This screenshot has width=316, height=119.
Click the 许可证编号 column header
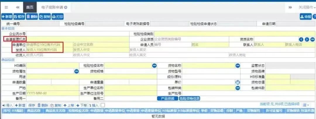(x=274, y=111)
